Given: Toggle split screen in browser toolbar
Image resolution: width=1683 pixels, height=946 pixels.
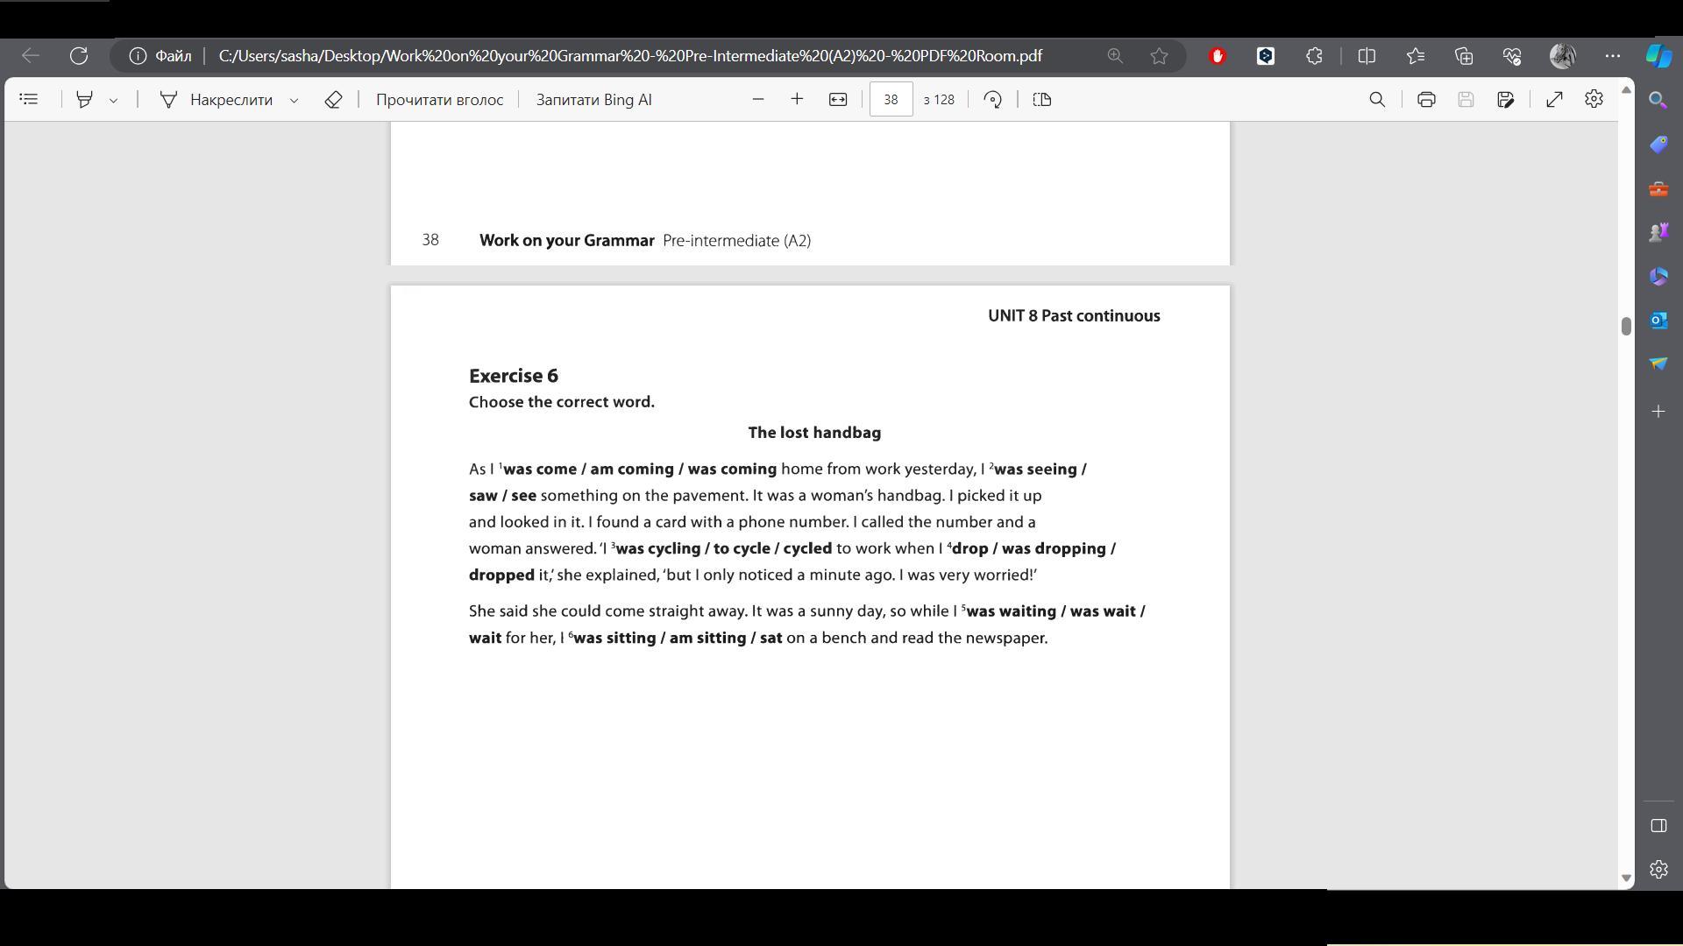Looking at the screenshot, I should (1367, 56).
